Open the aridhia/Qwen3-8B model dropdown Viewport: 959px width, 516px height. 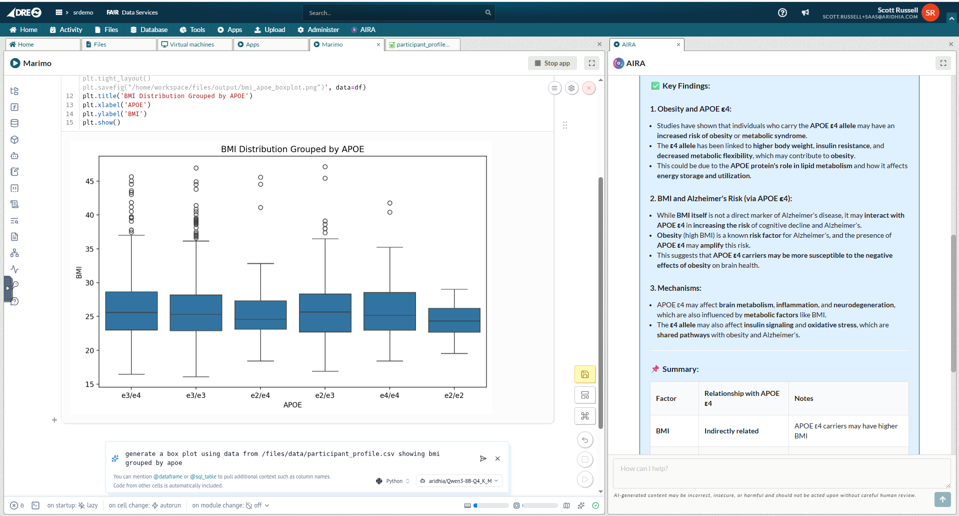pyautogui.click(x=459, y=481)
